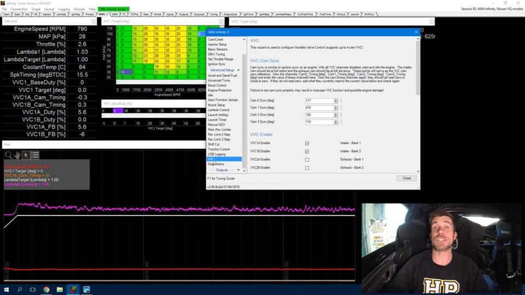This screenshot has width=525, height=295.
Task: Select Diagnostics in wizard list
Action: [x=216, y=164]
